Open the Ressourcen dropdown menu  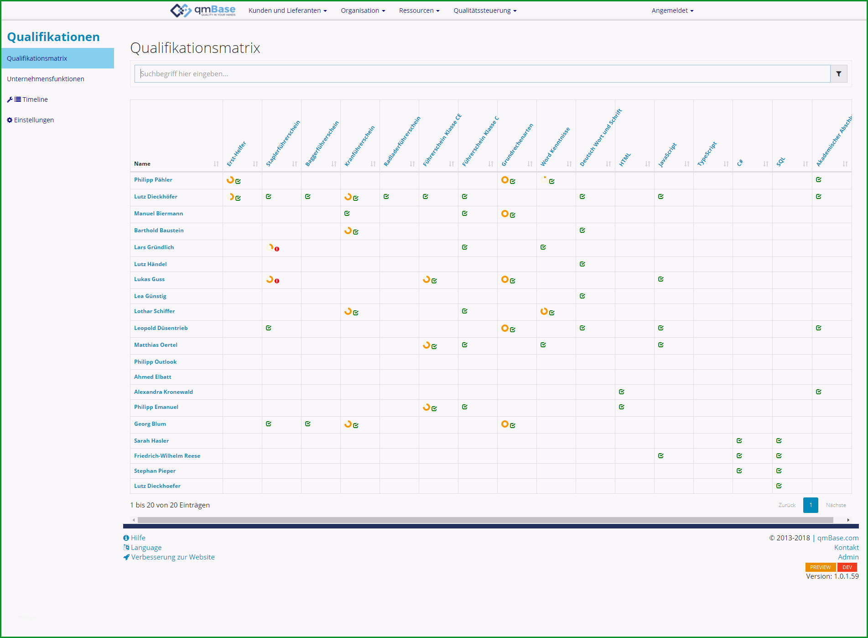coord(419,10)
